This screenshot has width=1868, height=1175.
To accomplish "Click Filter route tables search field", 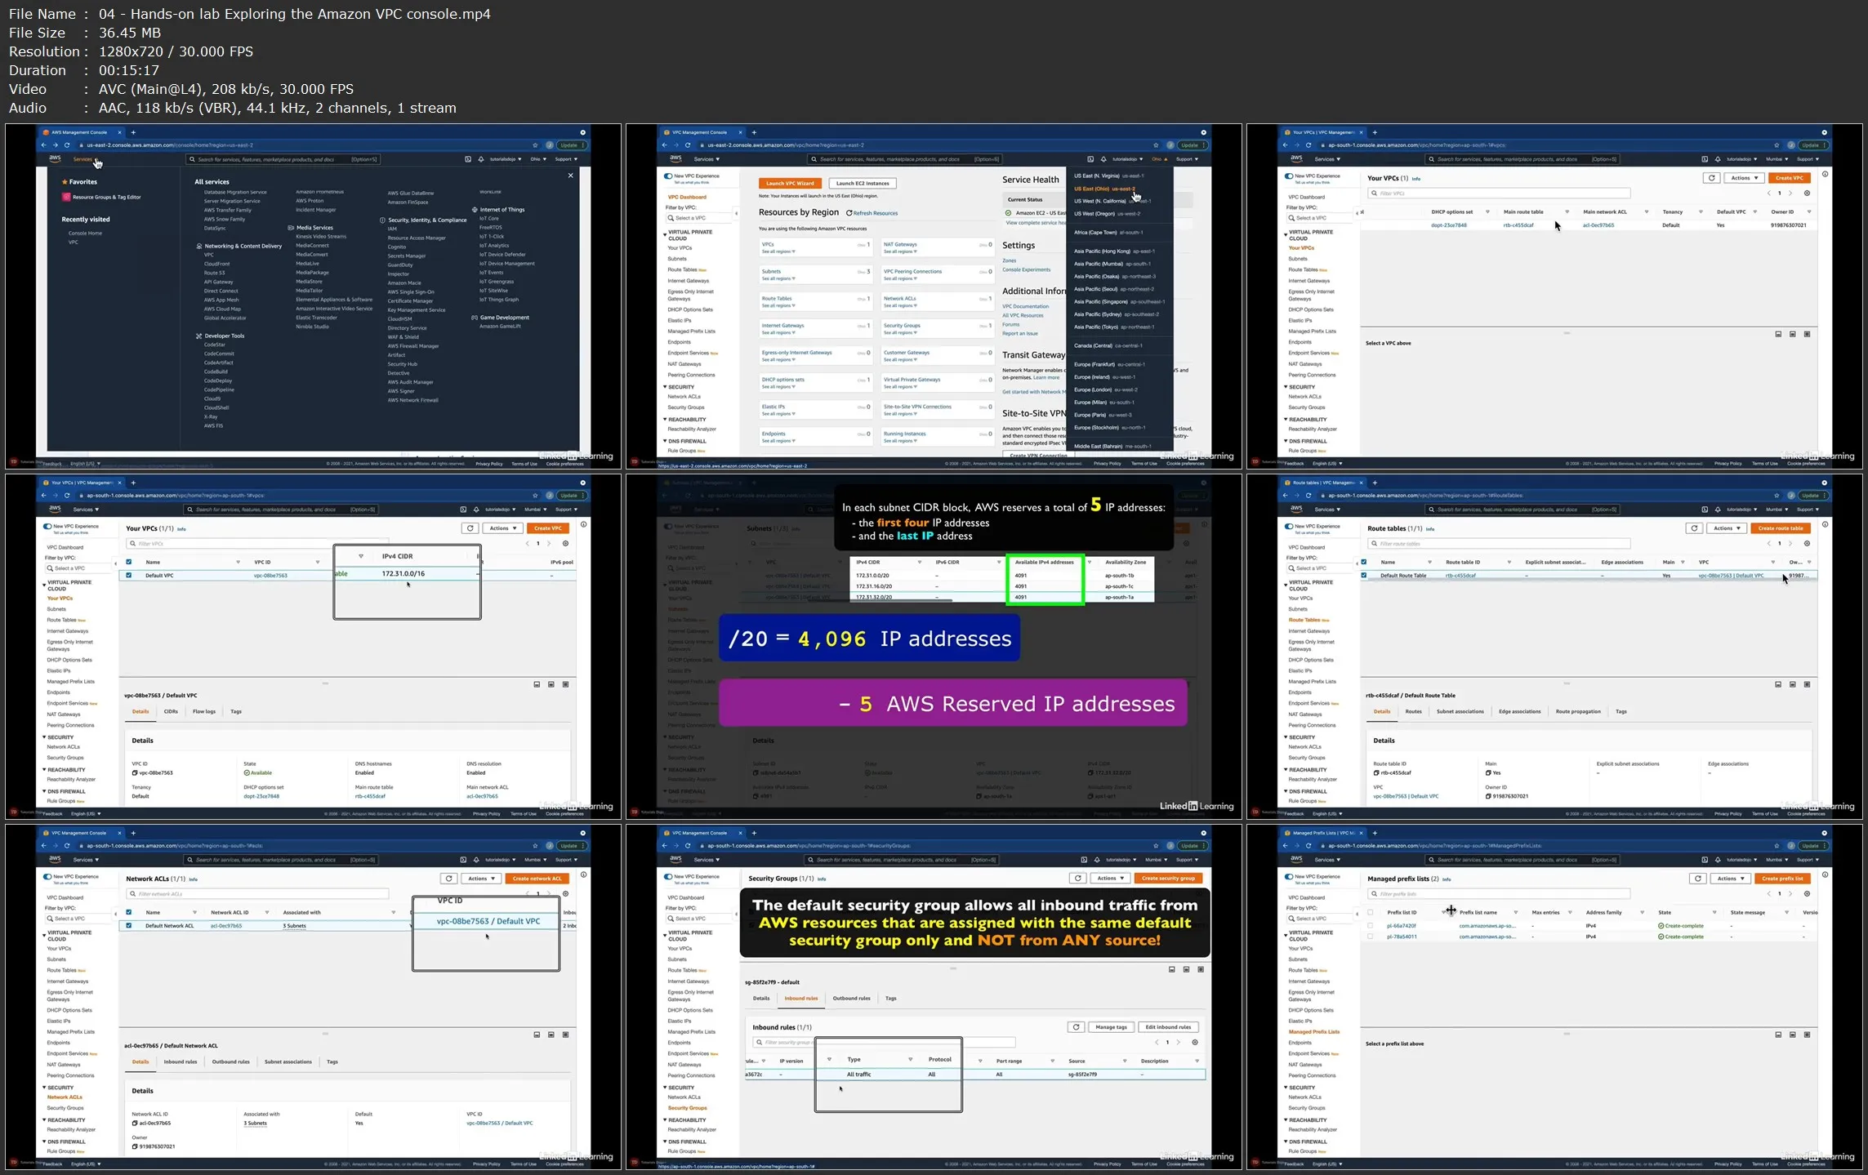I will (1499, 544).
